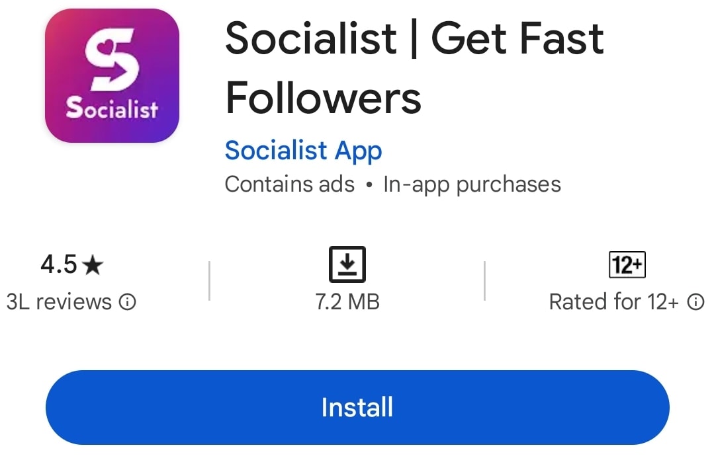
Task: Click the Socialist | Get Fast Followers title
Action: tap(414, 67)
